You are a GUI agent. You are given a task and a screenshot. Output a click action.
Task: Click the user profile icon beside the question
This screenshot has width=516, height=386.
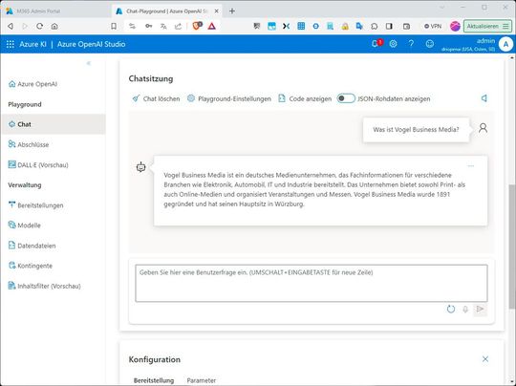pyautogui.click(x=483, y=128)
